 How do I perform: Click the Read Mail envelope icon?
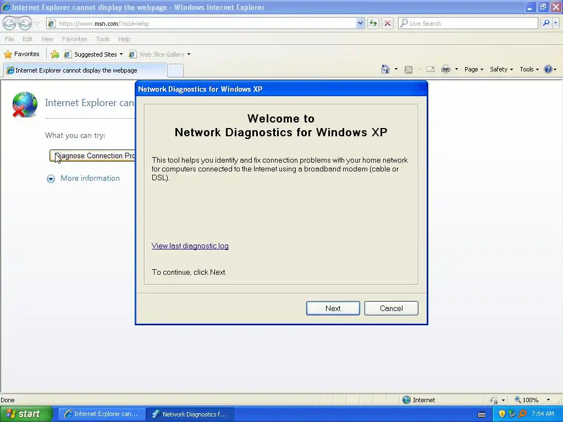[x=430, y=69]
